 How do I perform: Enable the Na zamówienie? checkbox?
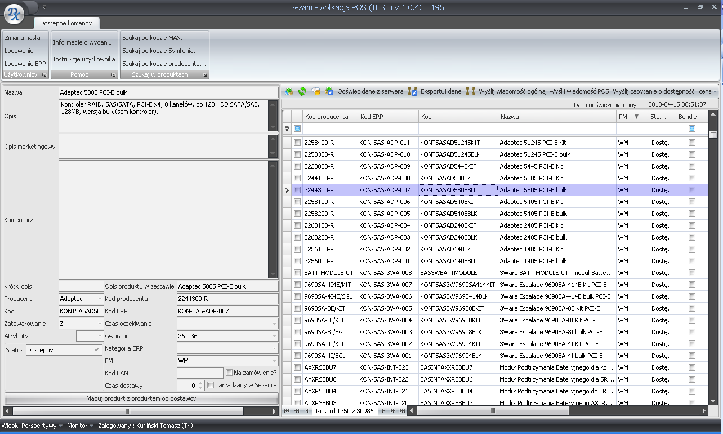[229, 373]
